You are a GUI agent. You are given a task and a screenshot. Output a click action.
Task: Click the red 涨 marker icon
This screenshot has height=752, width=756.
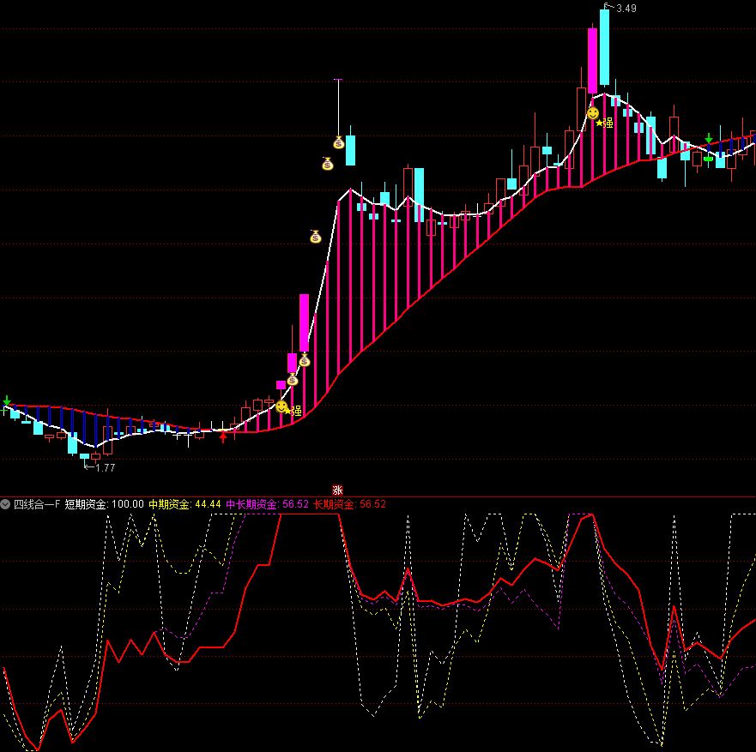(x=337, y=490)
